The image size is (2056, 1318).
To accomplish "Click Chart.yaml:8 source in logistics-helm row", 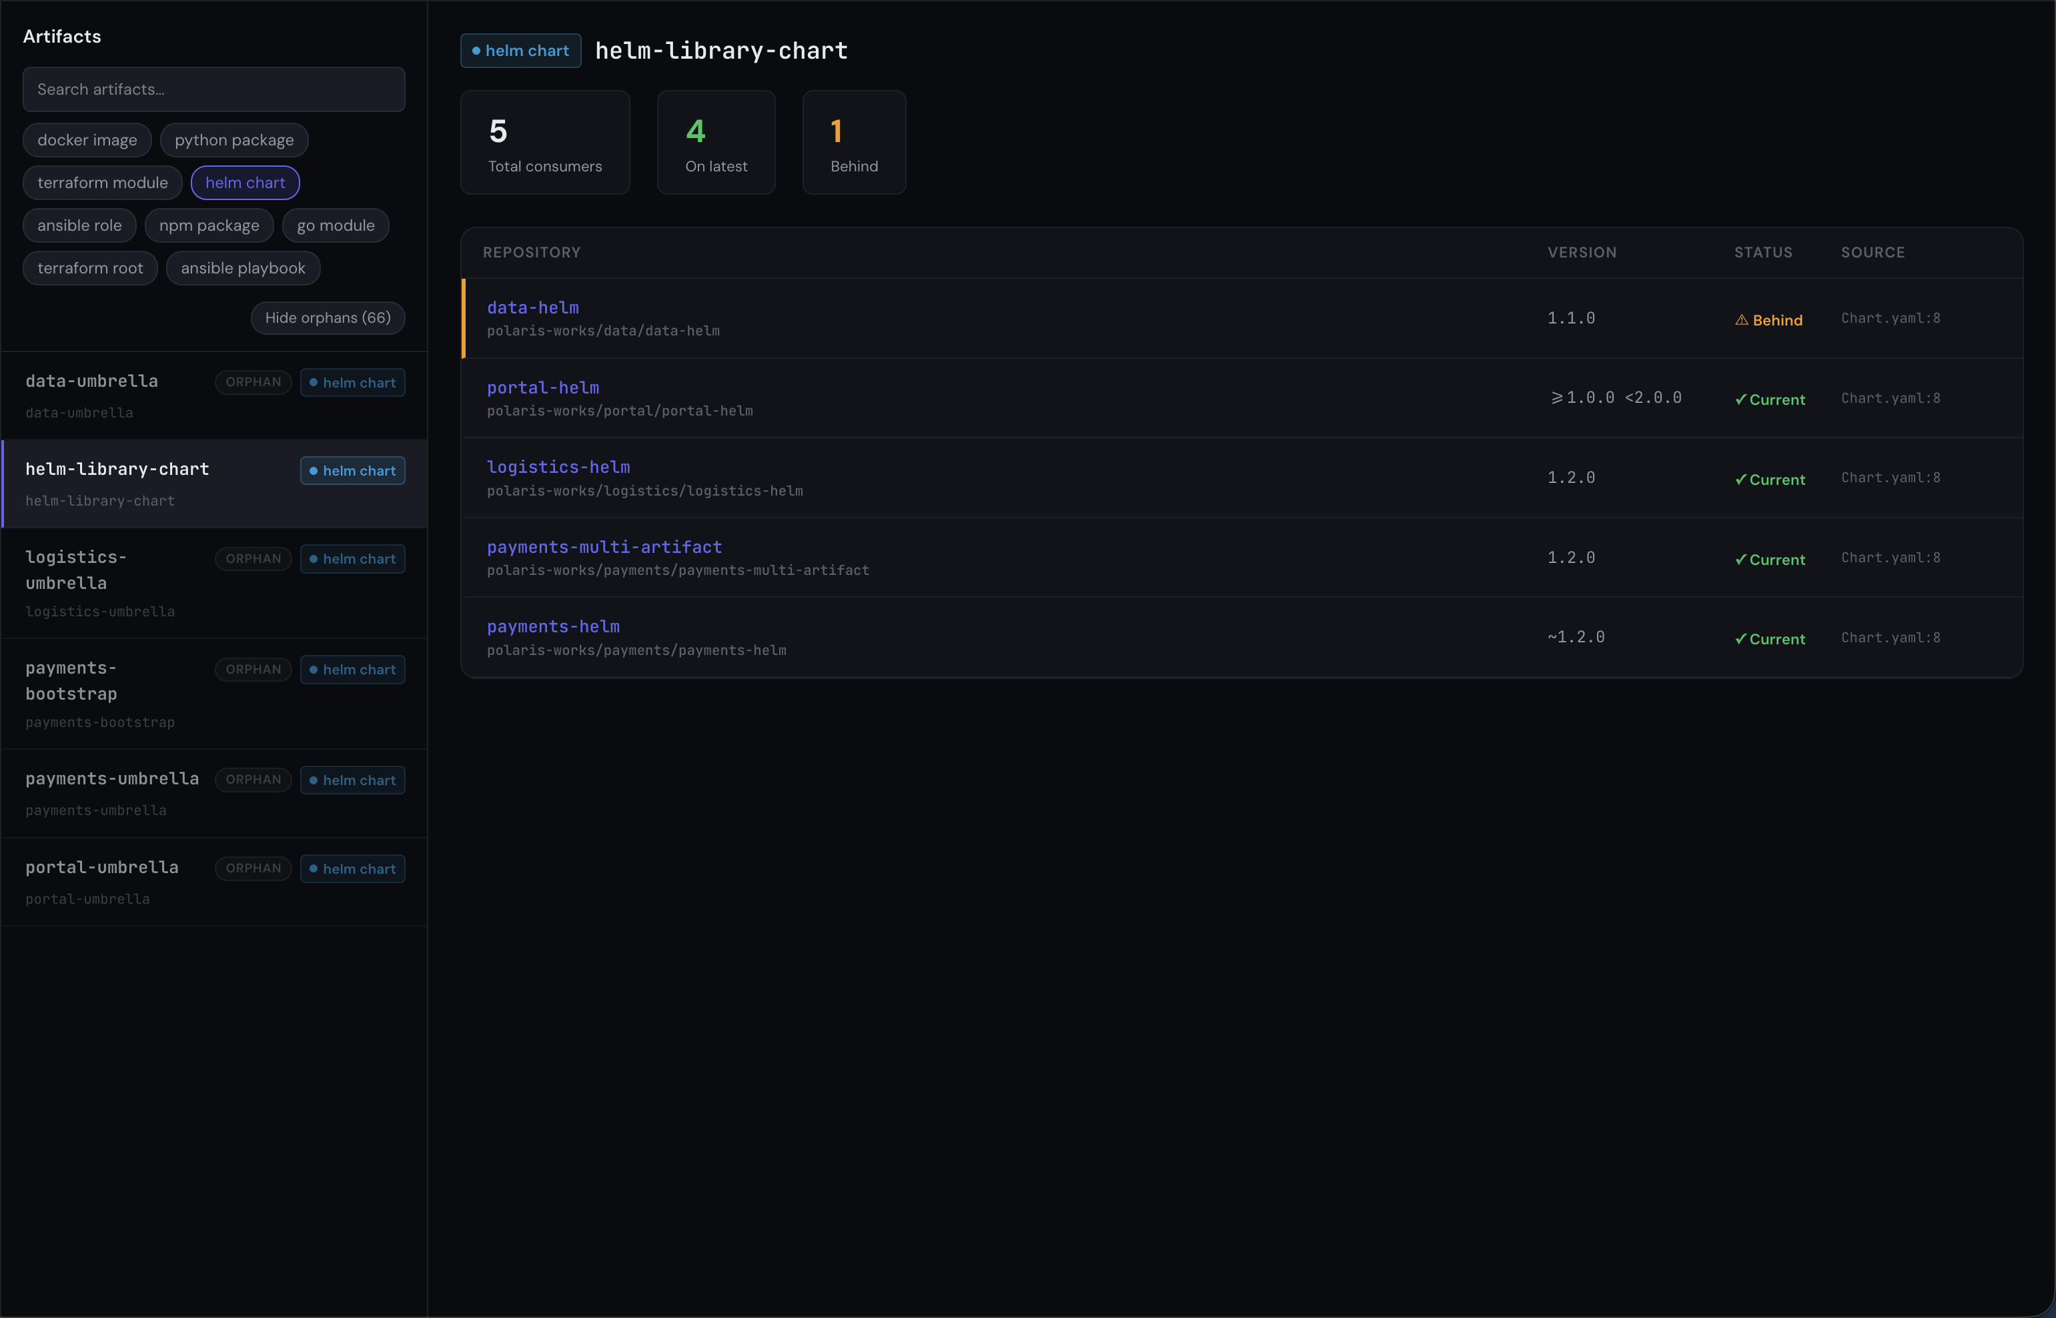I will 1891,478.
